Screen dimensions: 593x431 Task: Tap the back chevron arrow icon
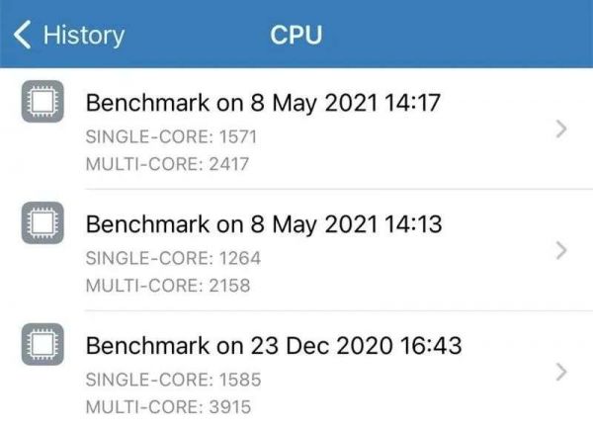click(23, 35)
